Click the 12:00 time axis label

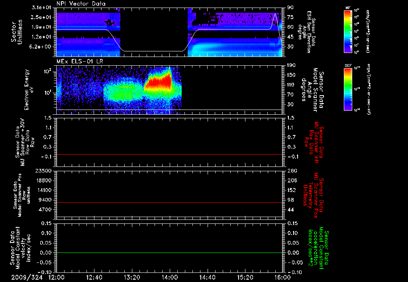[57, 277]
